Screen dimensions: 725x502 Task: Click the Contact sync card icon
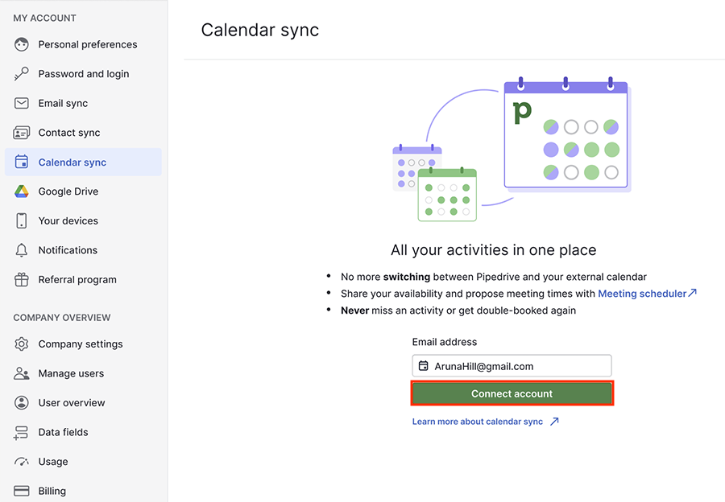pyautogui.click(x=20, y=132)
